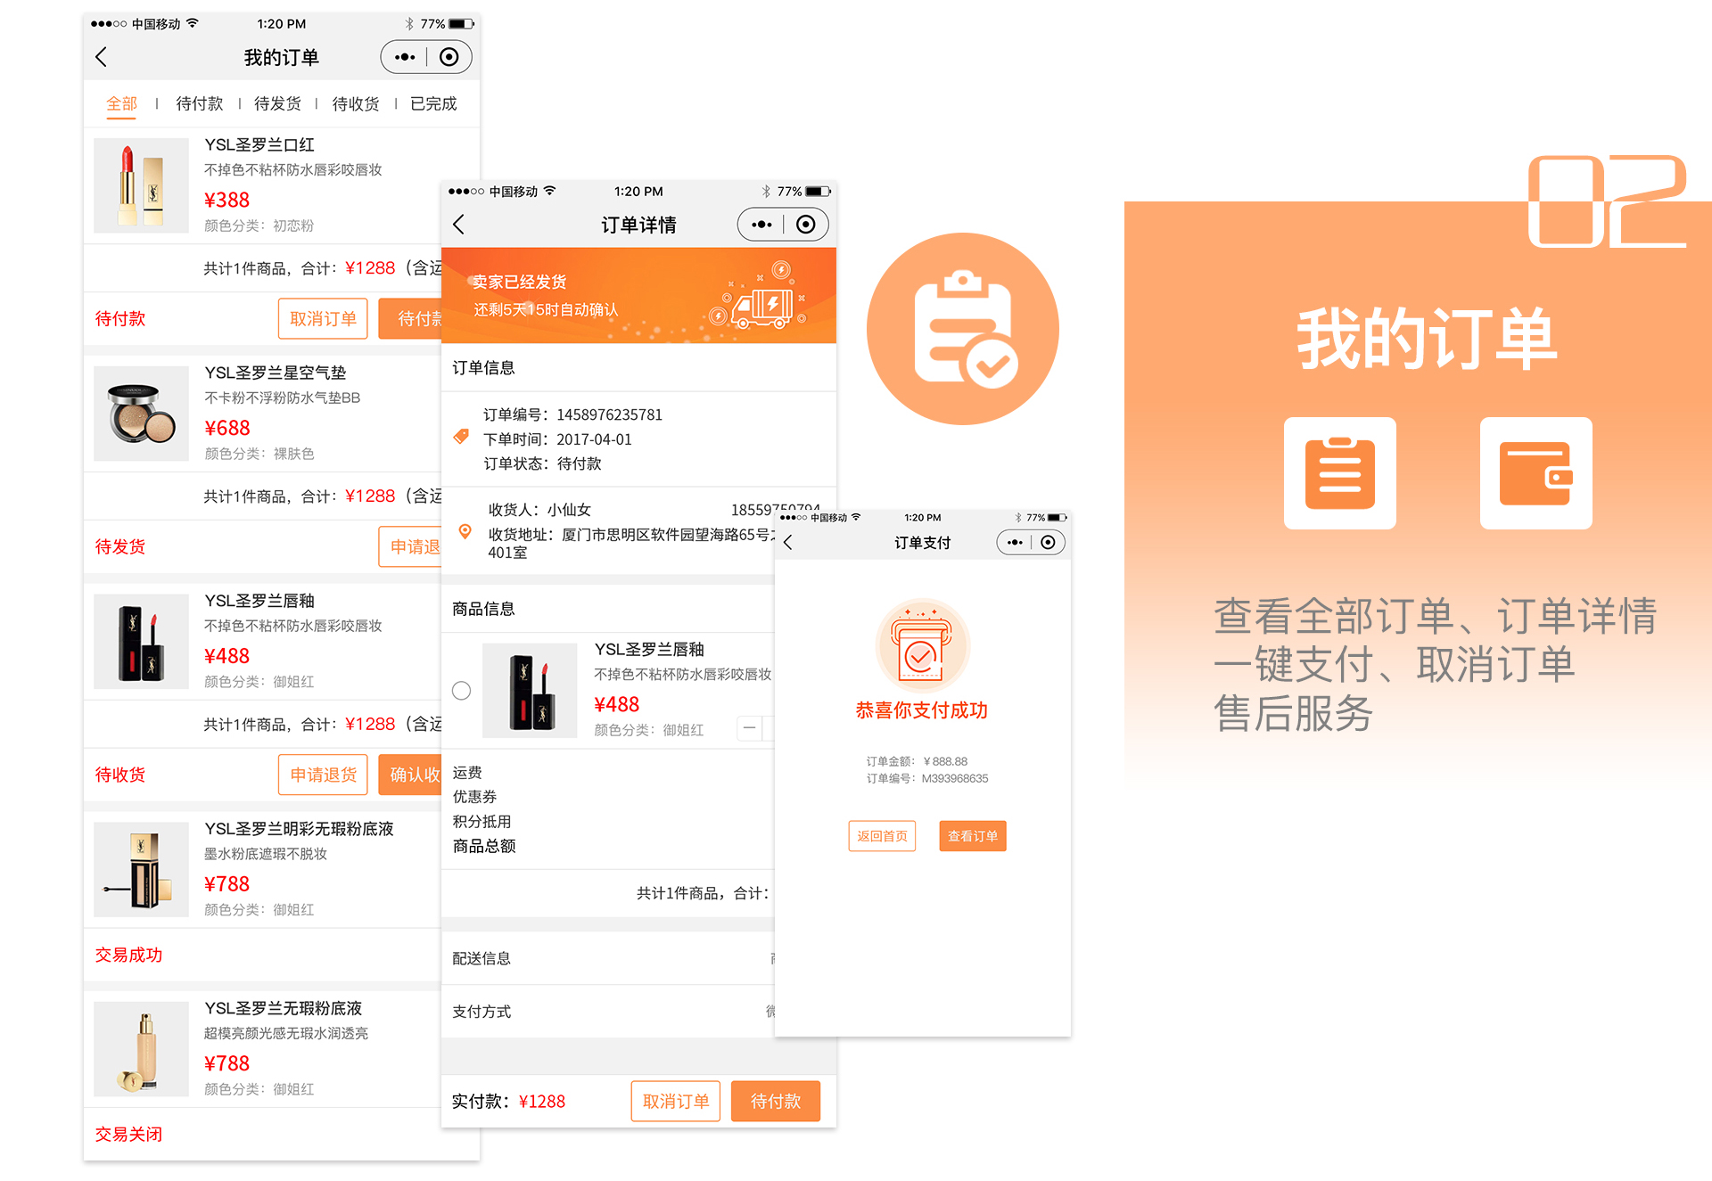1712x1181 pixels.
Task: Click the 订单编号: 1458976235781 text
Action: point(572,414)
